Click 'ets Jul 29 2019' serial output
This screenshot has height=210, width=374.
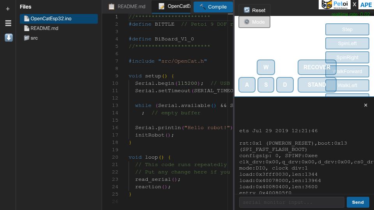(x=278, y=131)
